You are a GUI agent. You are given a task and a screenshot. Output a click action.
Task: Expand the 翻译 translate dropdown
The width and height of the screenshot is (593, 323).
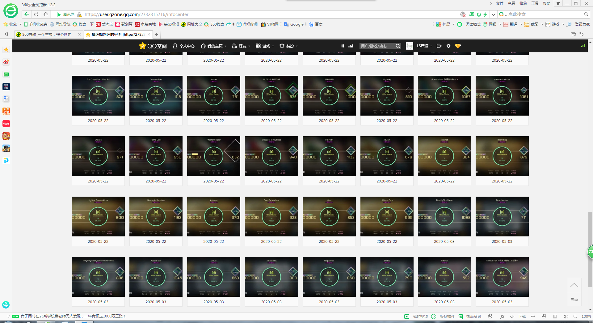[x=521, y=24]
